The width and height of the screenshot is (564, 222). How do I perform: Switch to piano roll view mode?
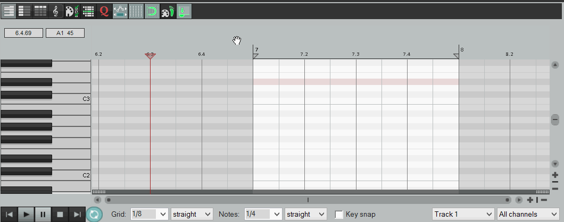pyautogui.click(x=9, y=11)
